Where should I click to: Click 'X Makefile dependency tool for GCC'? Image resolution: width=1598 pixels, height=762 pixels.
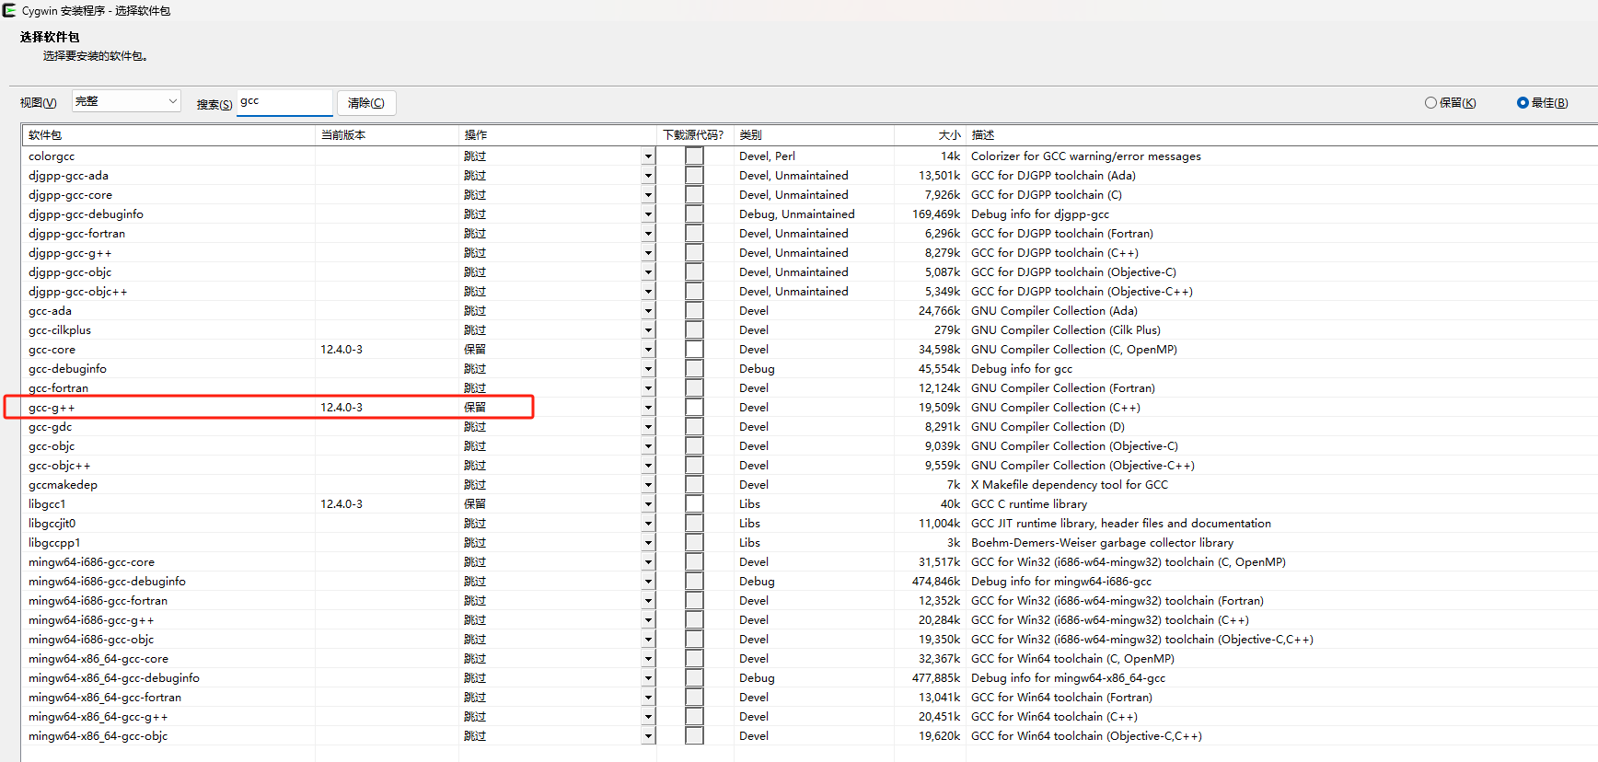pos(1070,485)
